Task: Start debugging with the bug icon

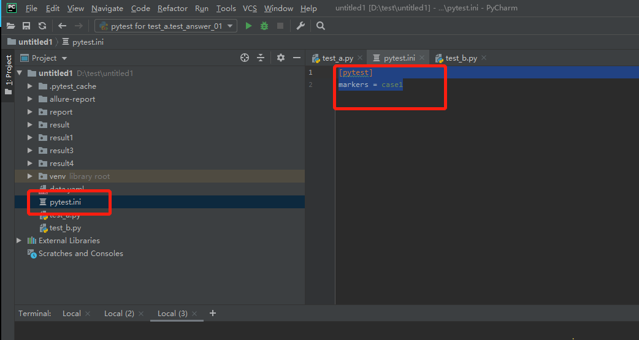Action: [x=264, y=26]
